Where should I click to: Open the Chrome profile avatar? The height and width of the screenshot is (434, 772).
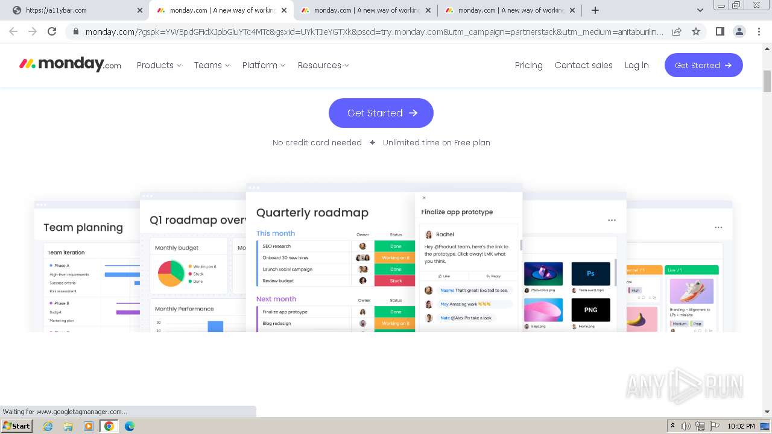pos(739,31)
